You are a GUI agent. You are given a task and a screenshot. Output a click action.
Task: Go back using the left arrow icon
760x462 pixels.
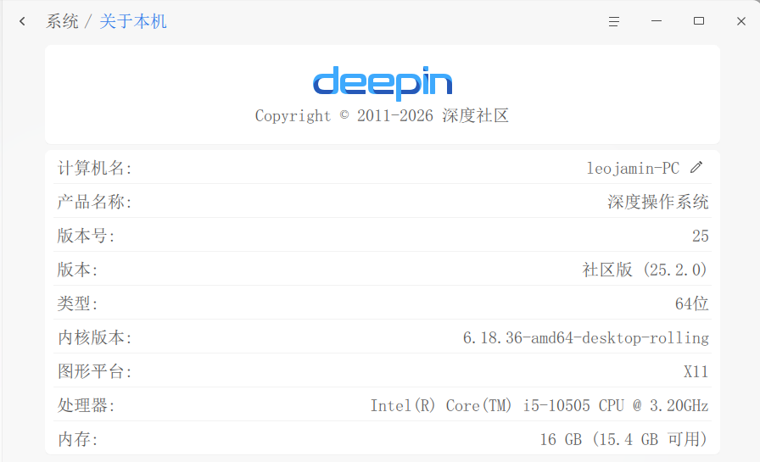pyautogui.click(x=22, y=21)
